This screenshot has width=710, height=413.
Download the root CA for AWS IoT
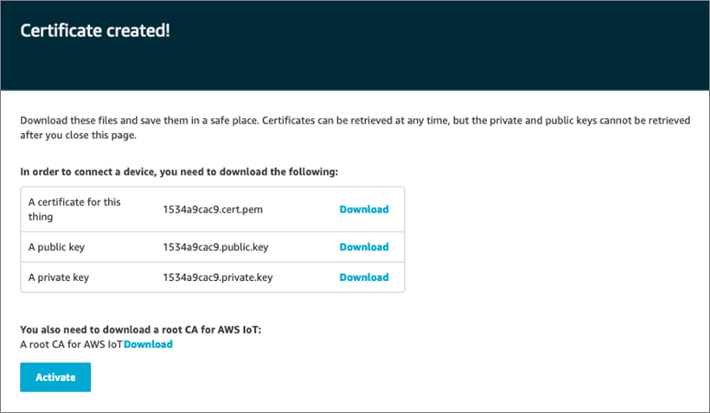(148, 344)
